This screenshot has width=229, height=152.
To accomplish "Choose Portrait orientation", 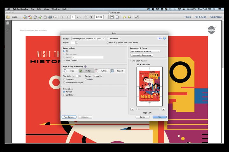I will click(64, 92).
